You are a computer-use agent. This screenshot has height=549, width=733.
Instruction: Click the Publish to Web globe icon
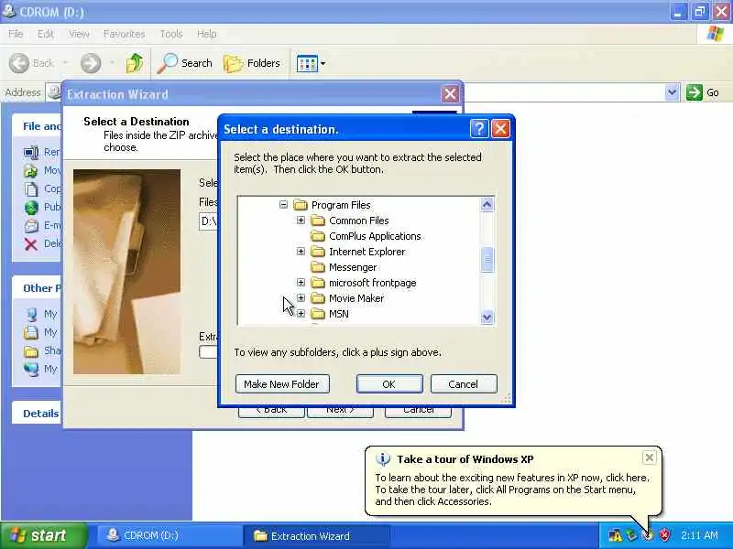point(31,207)
